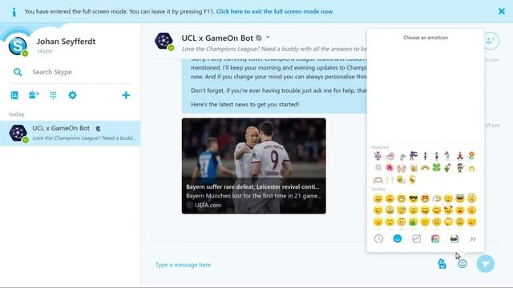
Task: Insert the surprised open-mouth emoticon
Action: pos(471,198)
